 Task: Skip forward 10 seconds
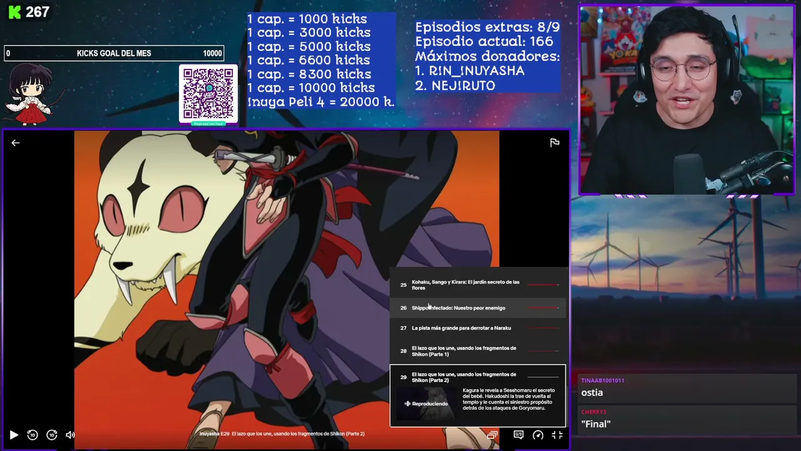tap(52, 435)
